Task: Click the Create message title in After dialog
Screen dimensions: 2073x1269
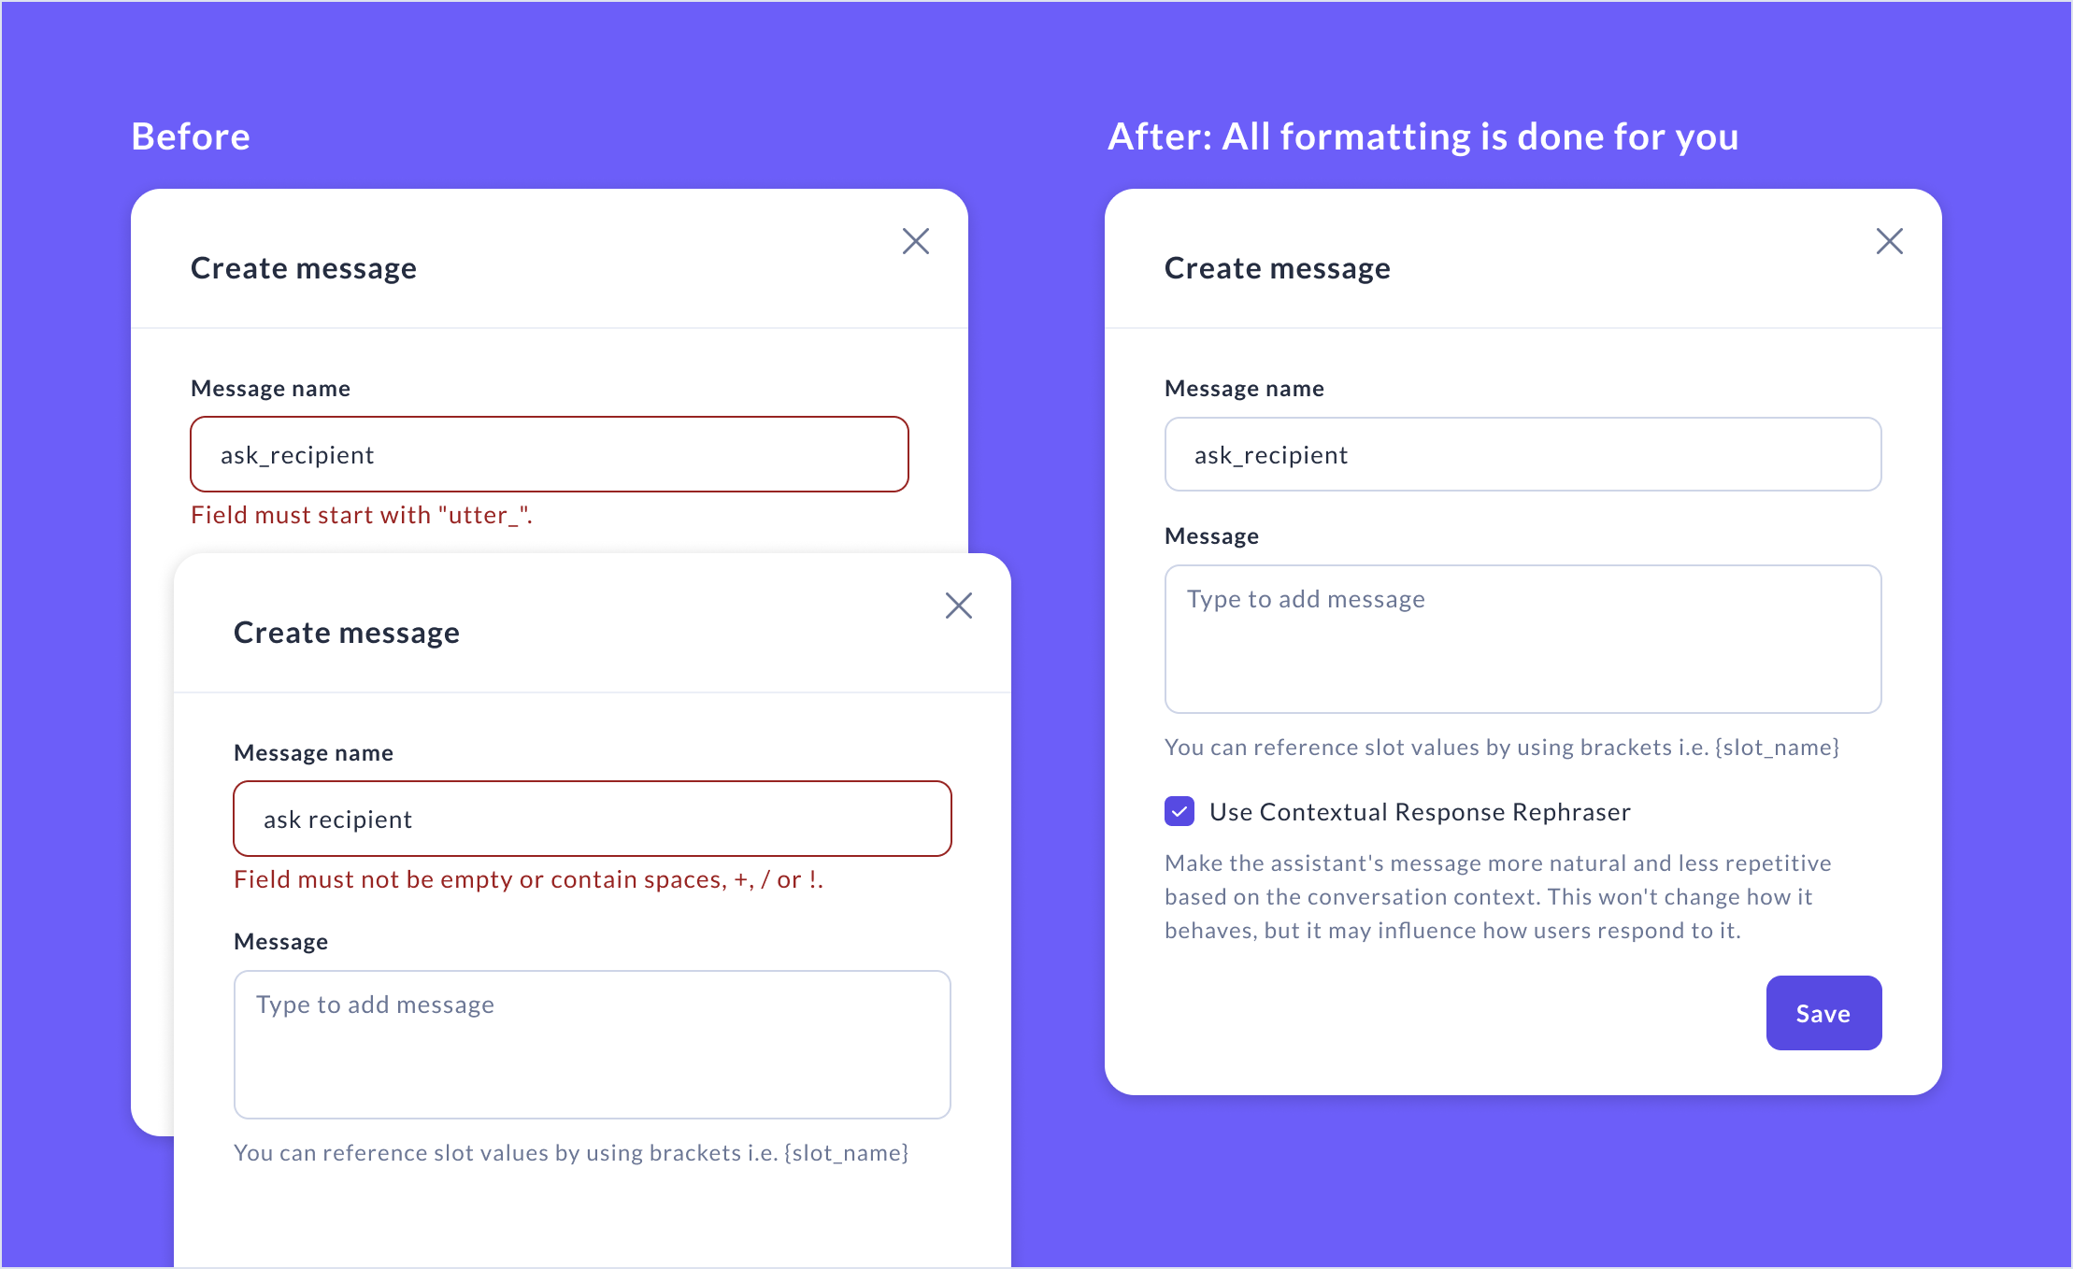Action: click(1277, 268)
